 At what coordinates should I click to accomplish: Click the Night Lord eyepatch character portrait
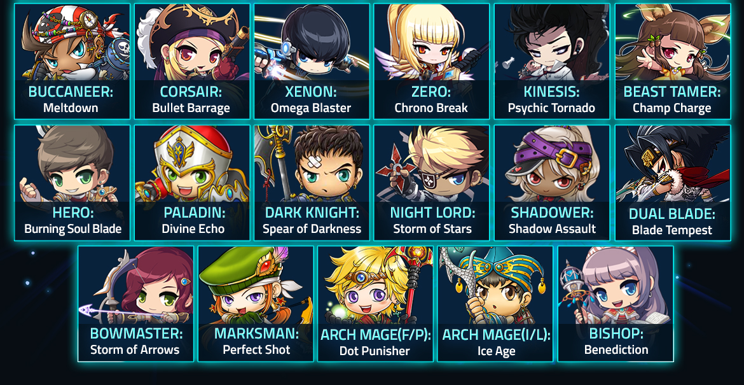point(432,164)
